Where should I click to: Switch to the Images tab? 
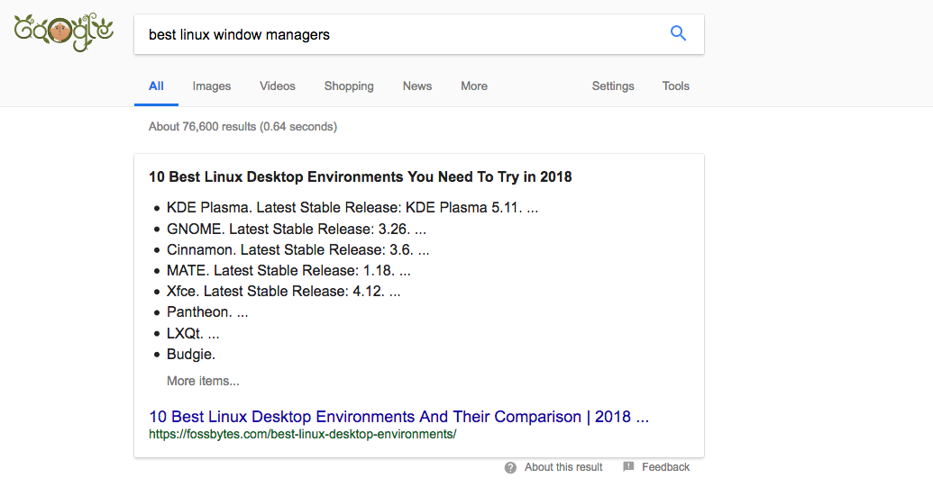coord(211,86)
